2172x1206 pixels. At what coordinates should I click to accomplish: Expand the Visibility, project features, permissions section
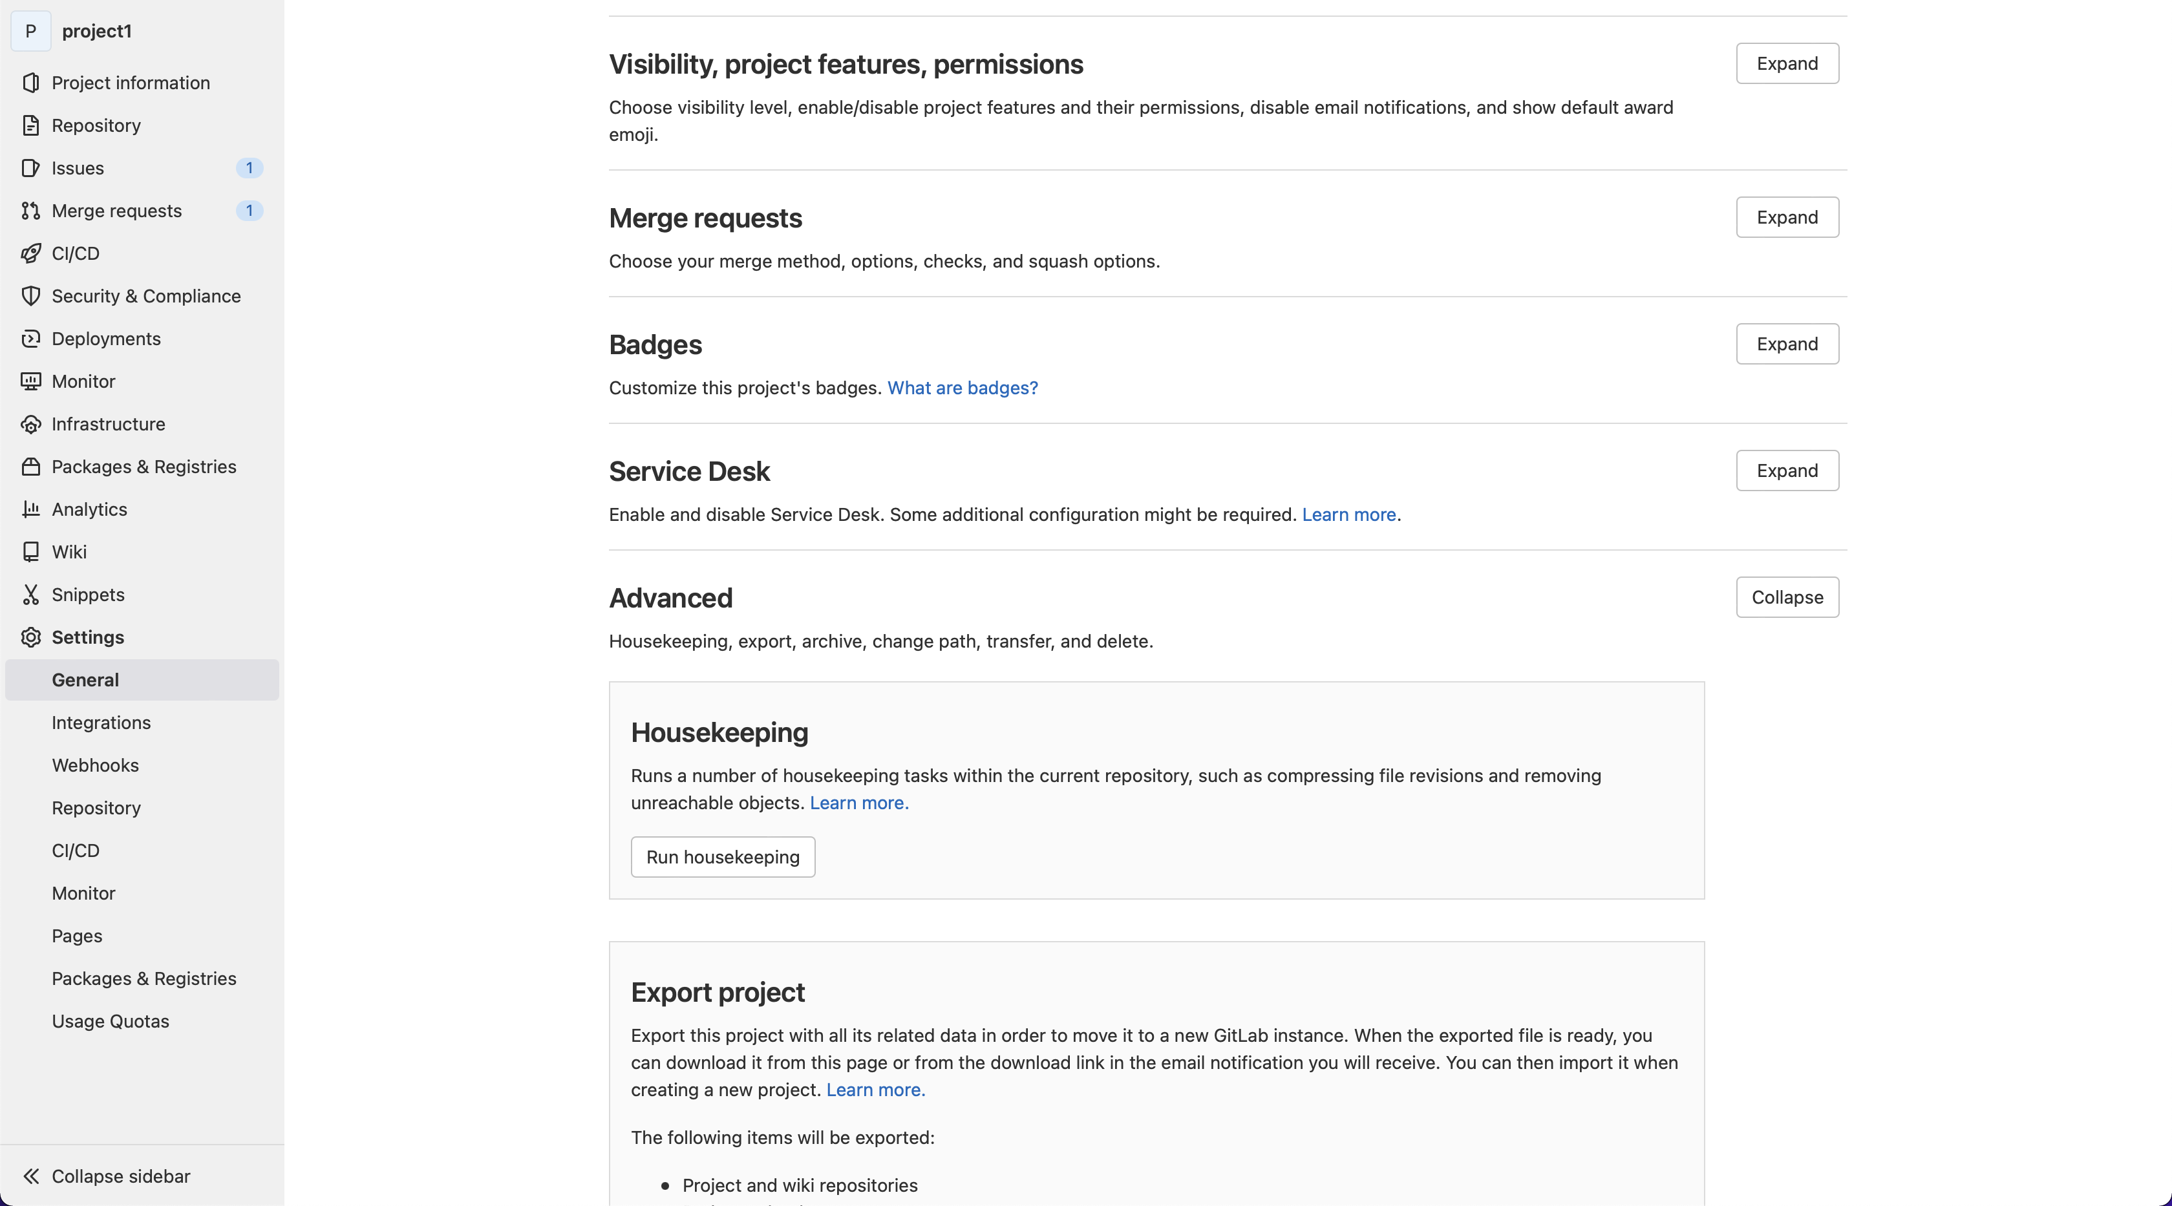click(x=1787, y=63)
